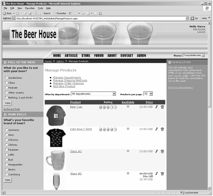
Task: Click the Add New Product link
Action: (64, 86)
